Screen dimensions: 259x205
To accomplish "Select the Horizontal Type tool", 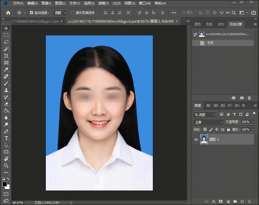I will tap(6, 138).
